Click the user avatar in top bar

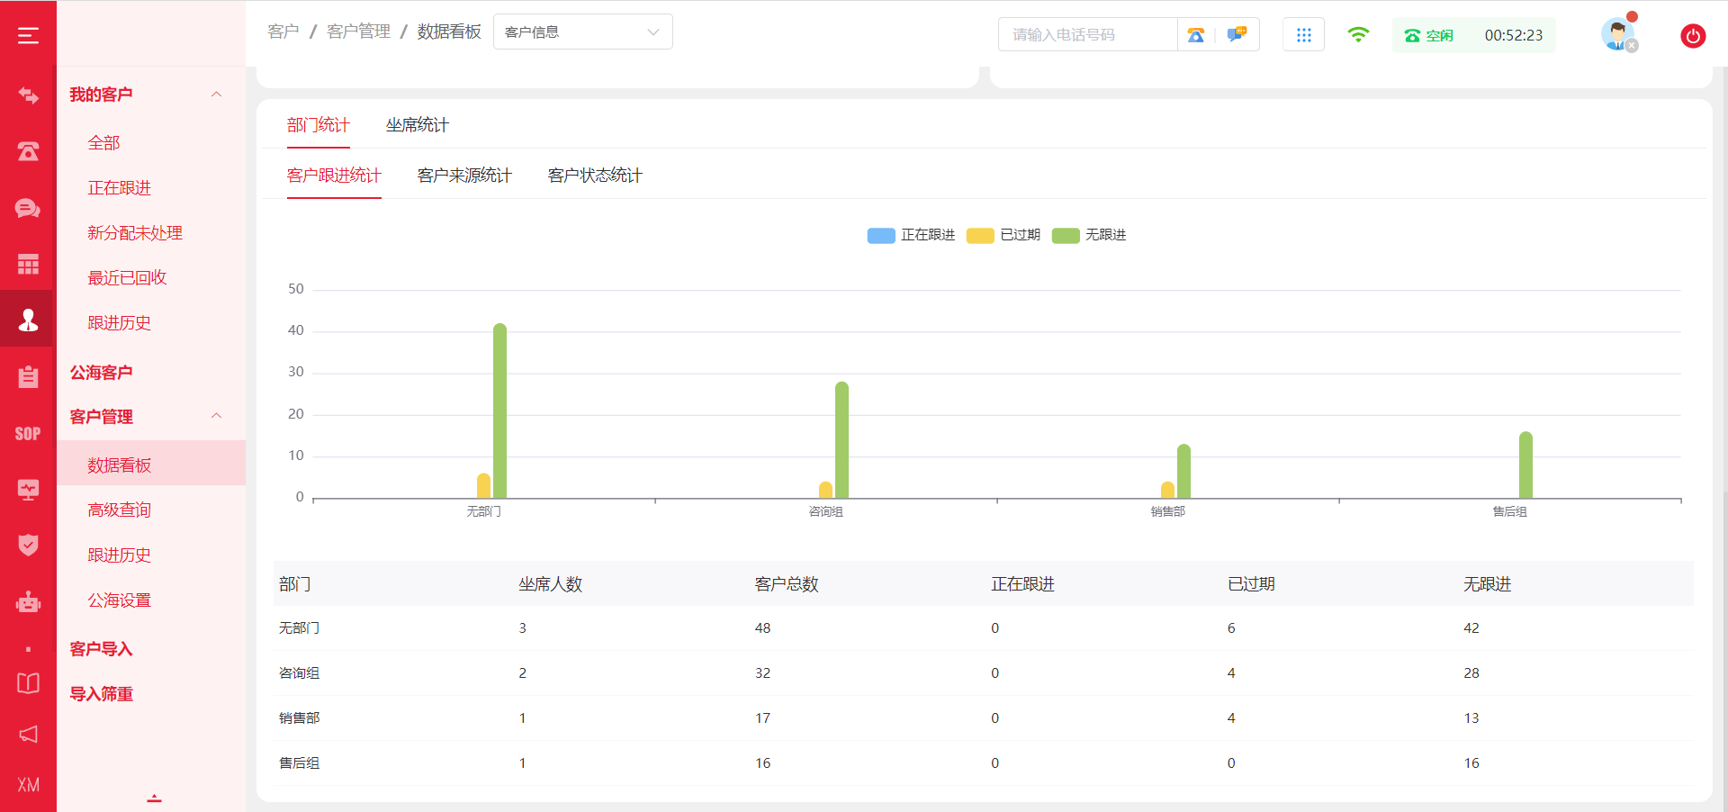point(1617,35)
